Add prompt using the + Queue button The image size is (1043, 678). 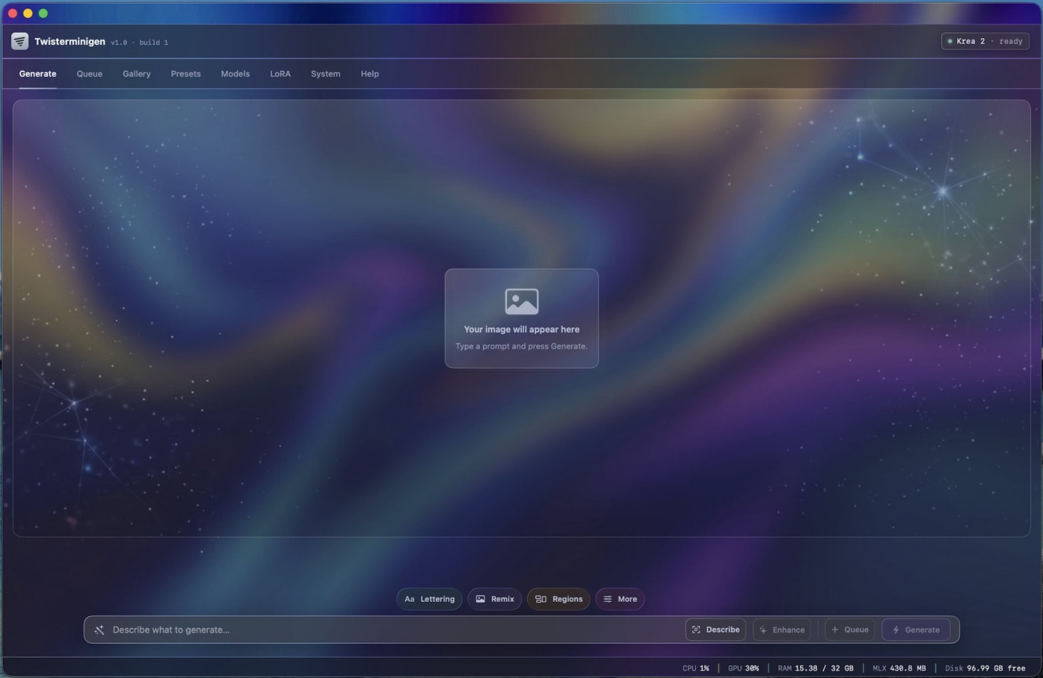click(x=850, y=630)
